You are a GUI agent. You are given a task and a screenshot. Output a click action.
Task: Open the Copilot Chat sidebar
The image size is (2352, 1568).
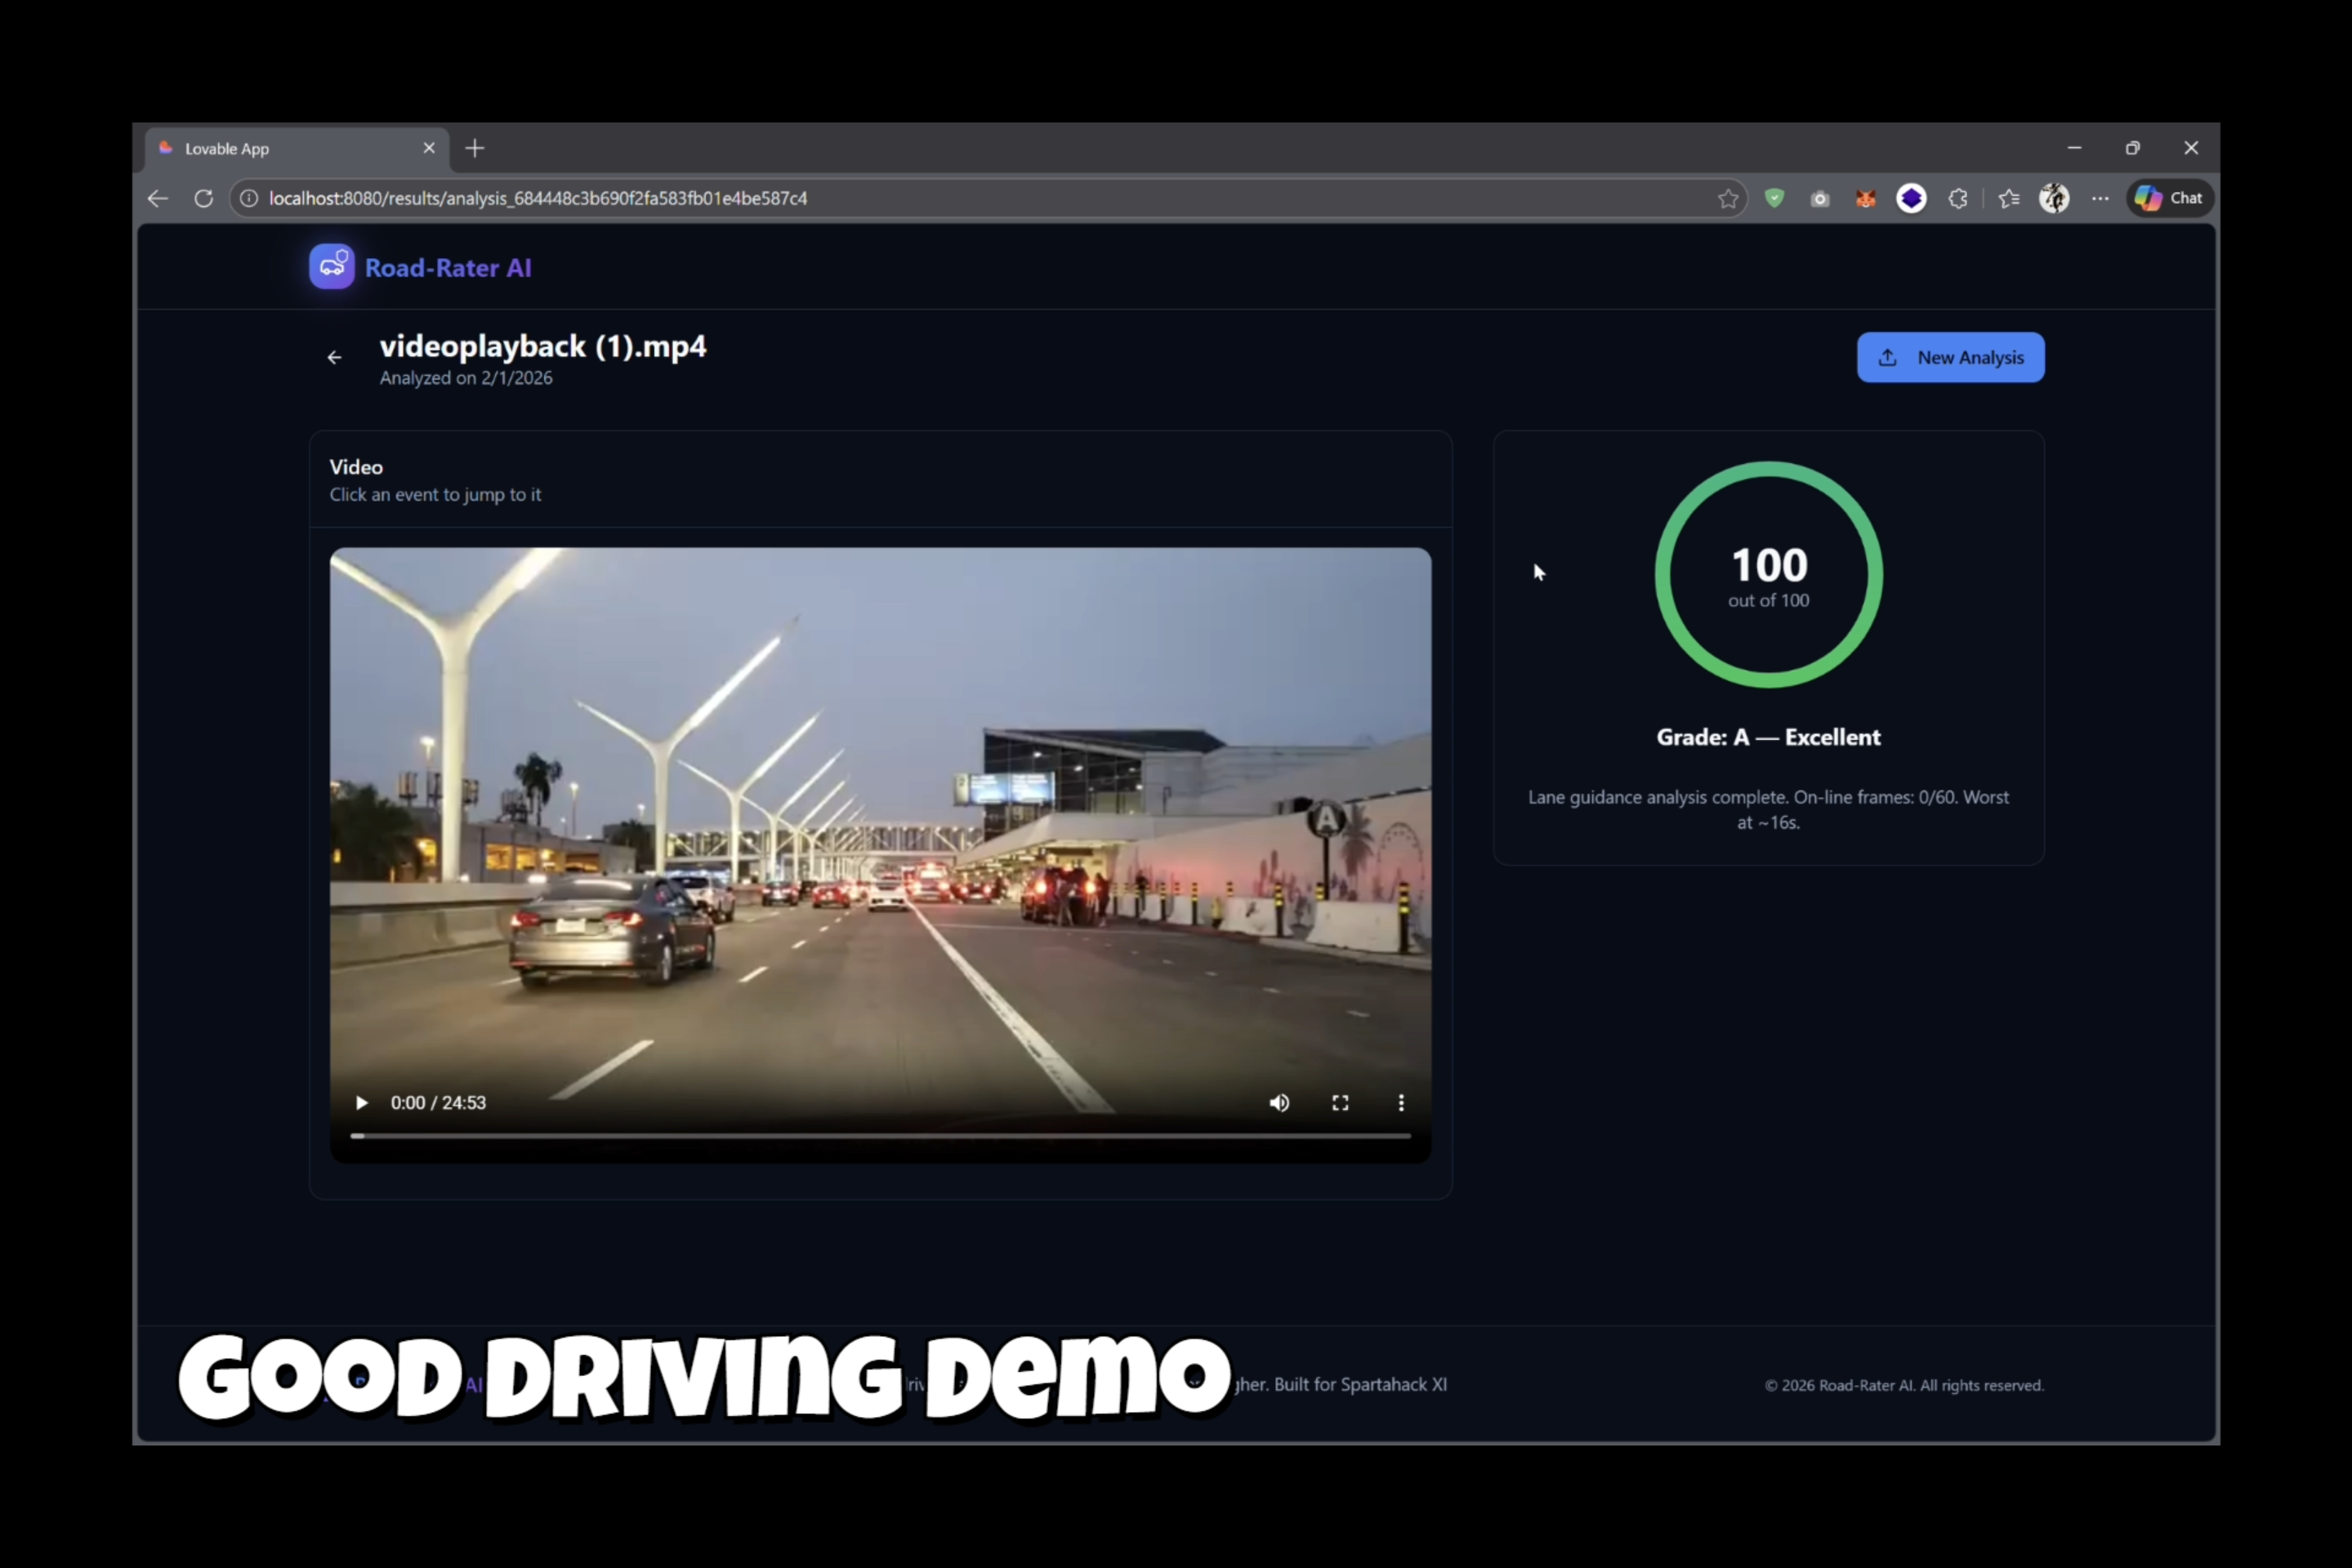tap(2169, 198)
